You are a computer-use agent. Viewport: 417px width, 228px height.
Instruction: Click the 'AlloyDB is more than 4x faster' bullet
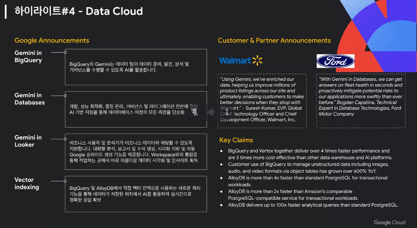pos(308,181)
